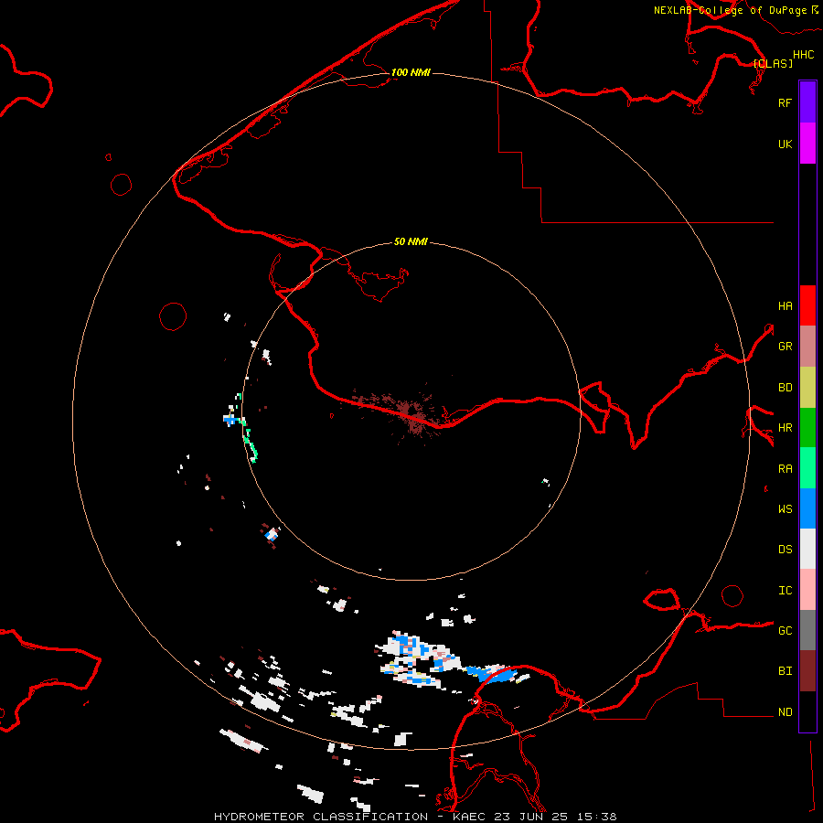Select the GR legend color block
This screenshot has width=823, height=823.
[807, 347]
